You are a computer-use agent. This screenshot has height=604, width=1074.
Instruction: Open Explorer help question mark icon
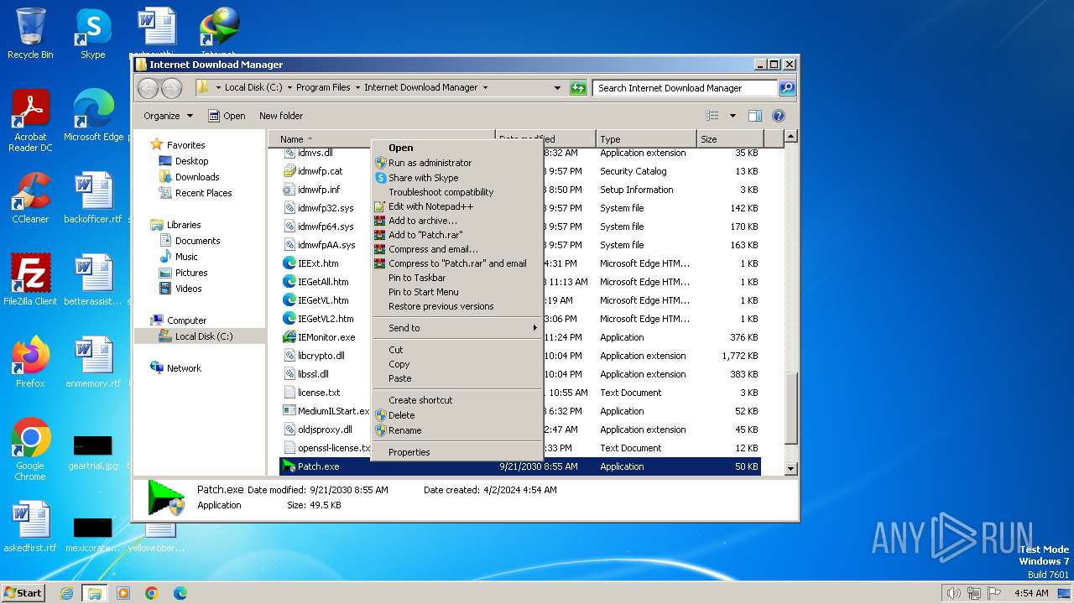click(x=778, y=116)
